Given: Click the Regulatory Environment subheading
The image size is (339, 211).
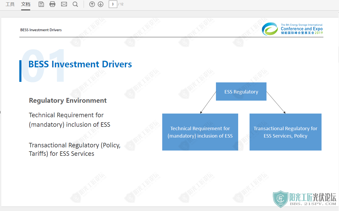Looking at the screenshot, I should 68,101.
